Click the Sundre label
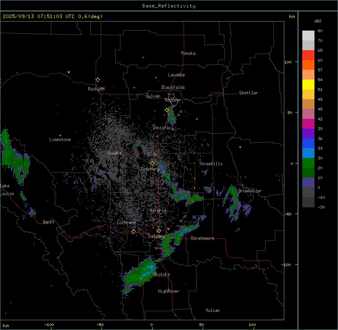 point(114,153)
